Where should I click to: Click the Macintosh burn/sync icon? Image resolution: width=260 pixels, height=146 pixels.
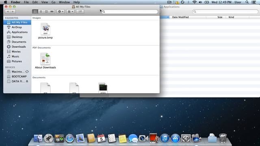pyautogui.click(x=27, y=71)
